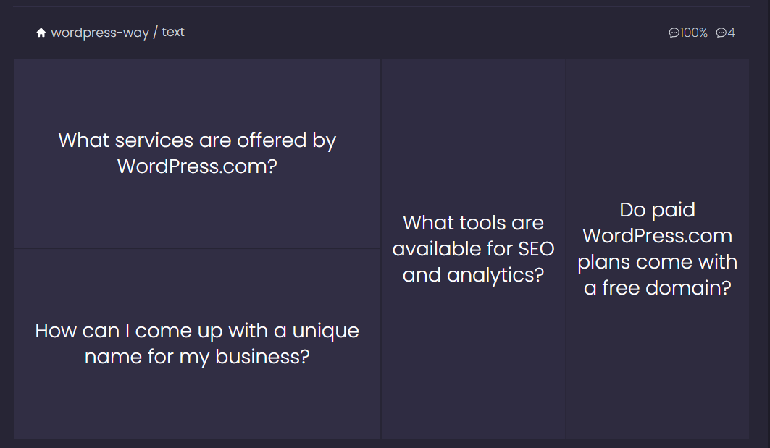The height and width of the screenshot is (448, 770).
Task: Click "What tools are" heading line
Action: pos(474,223)
